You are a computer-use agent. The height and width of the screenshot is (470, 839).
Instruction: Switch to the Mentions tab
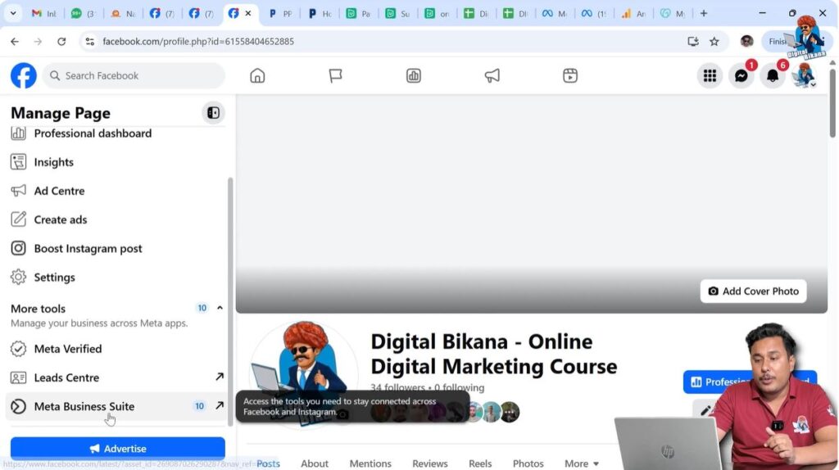370,463
